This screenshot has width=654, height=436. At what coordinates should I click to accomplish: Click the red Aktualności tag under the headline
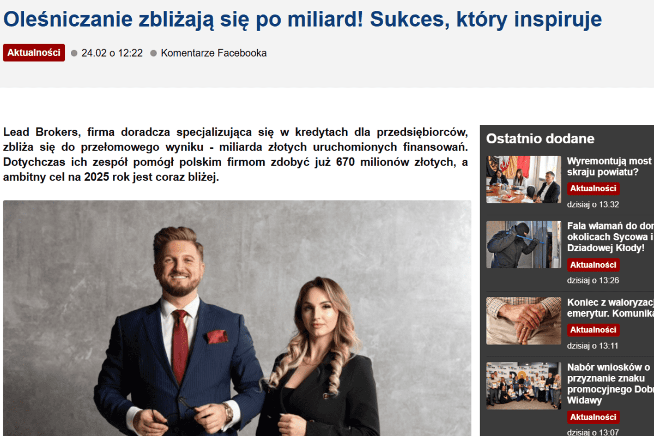click(34, 53)
